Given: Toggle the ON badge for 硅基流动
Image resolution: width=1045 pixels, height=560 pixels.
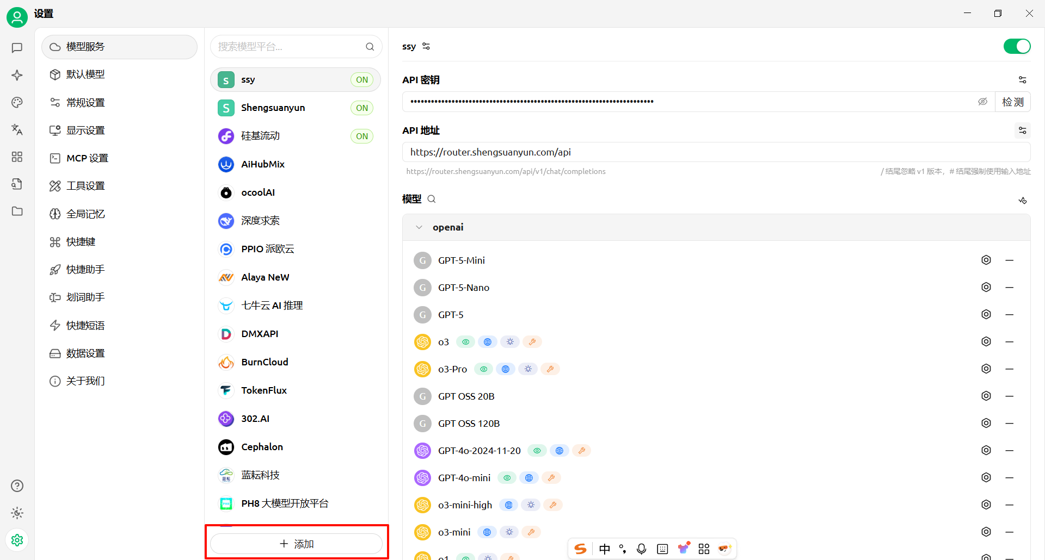Looking at the screenshot, I should click(x=362, y=136).
